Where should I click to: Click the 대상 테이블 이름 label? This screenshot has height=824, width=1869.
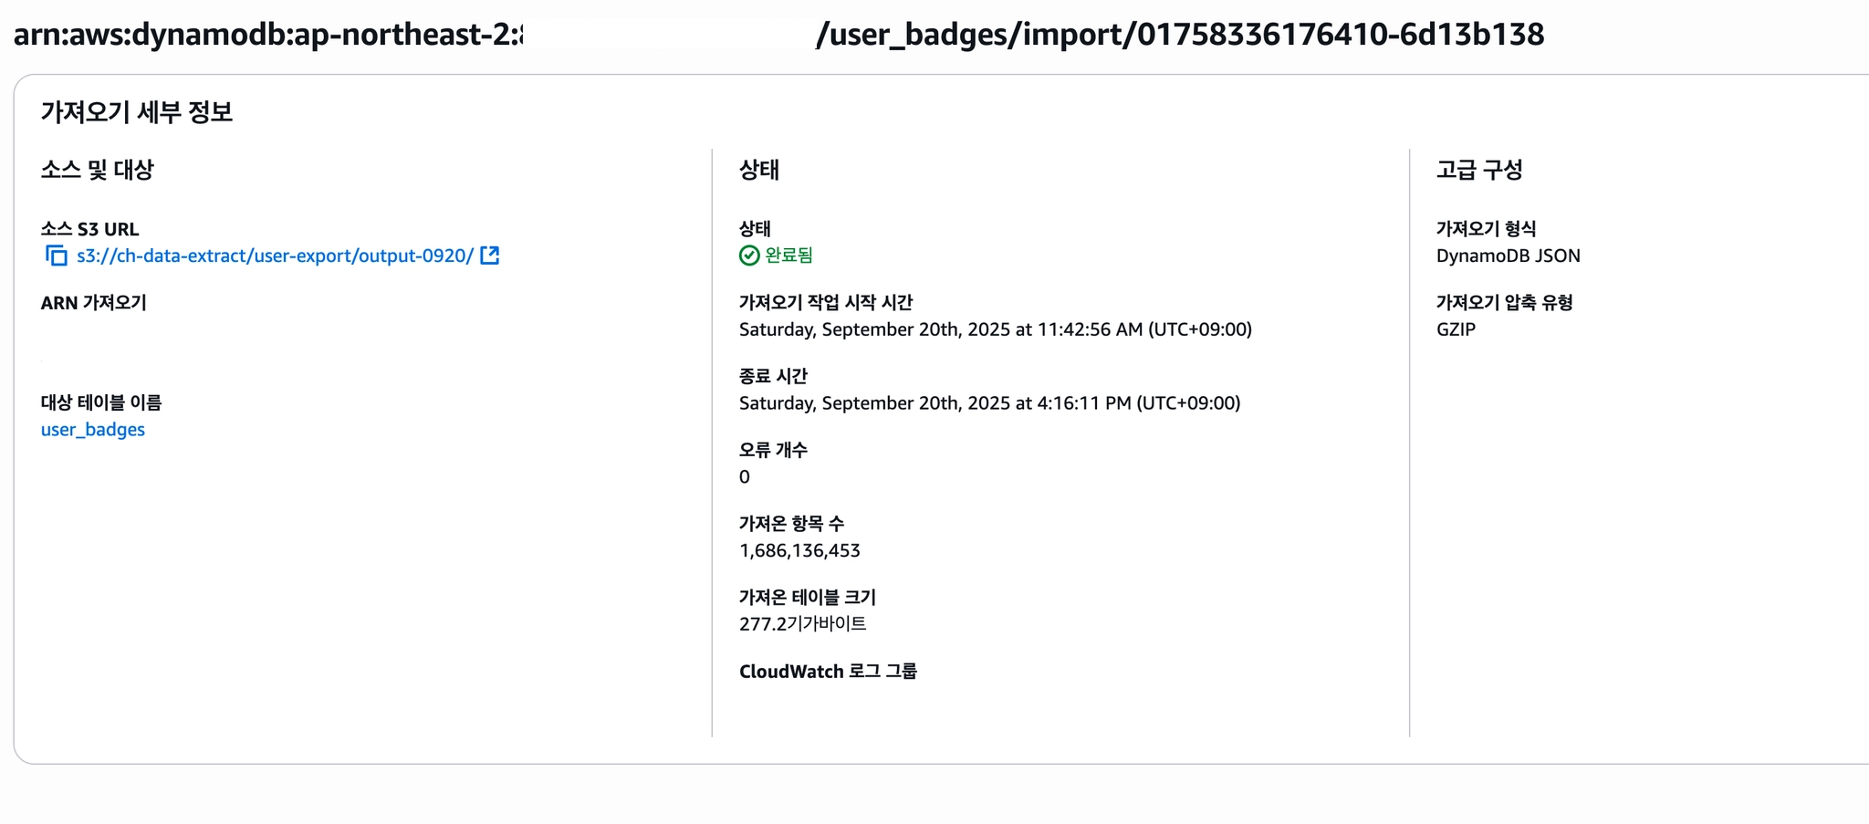(x=101, y=402)
